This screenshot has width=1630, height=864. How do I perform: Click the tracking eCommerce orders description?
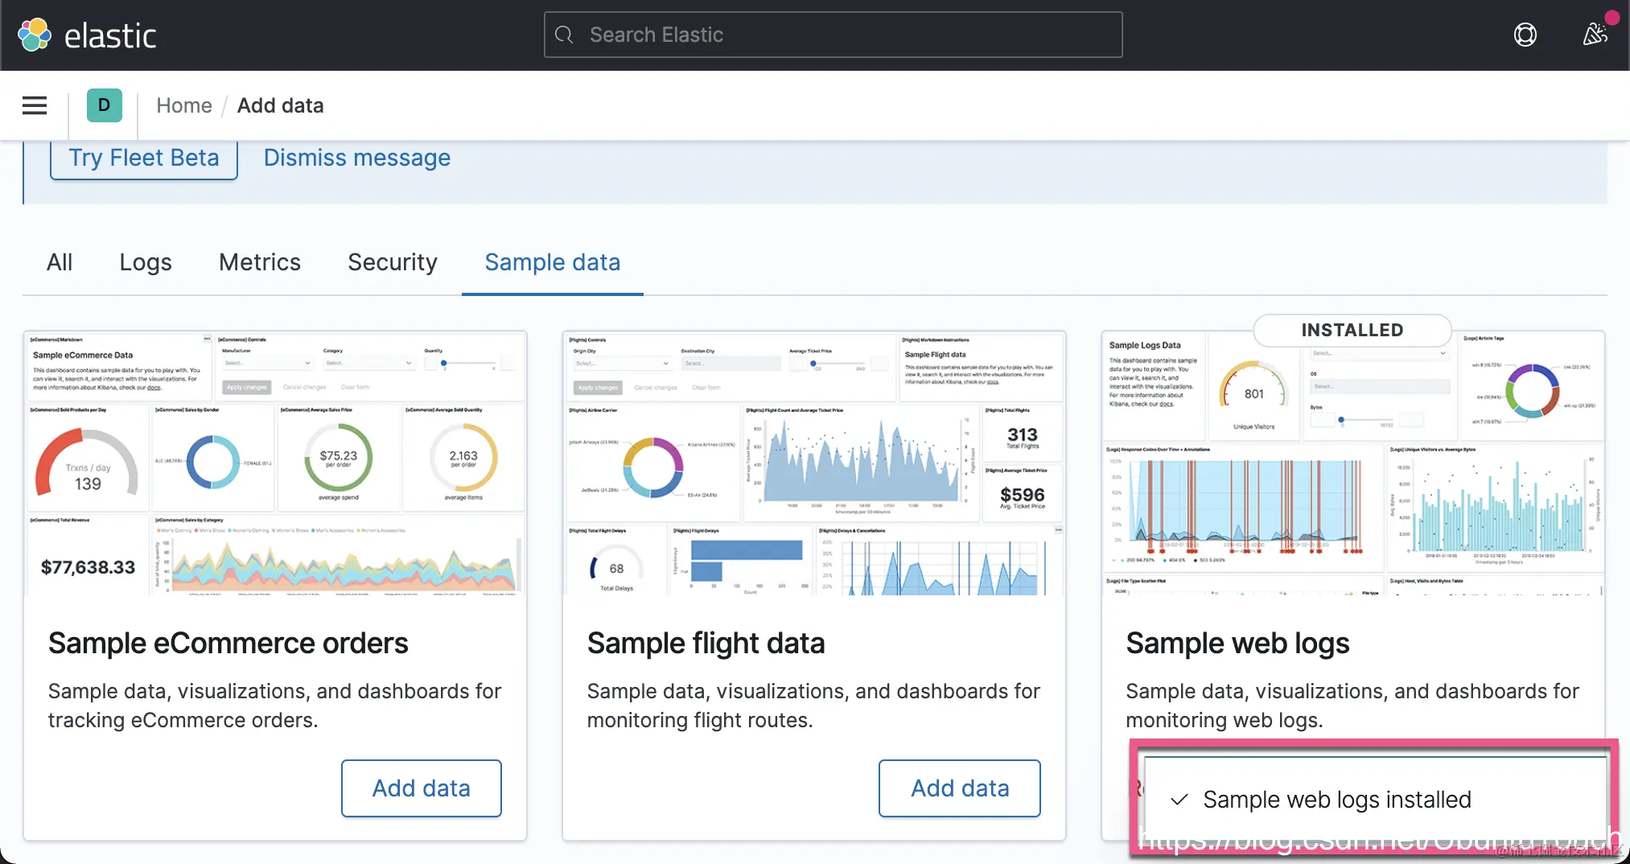point(274,706)
